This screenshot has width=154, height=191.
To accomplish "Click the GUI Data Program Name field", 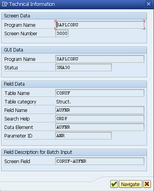I will 100,59.
